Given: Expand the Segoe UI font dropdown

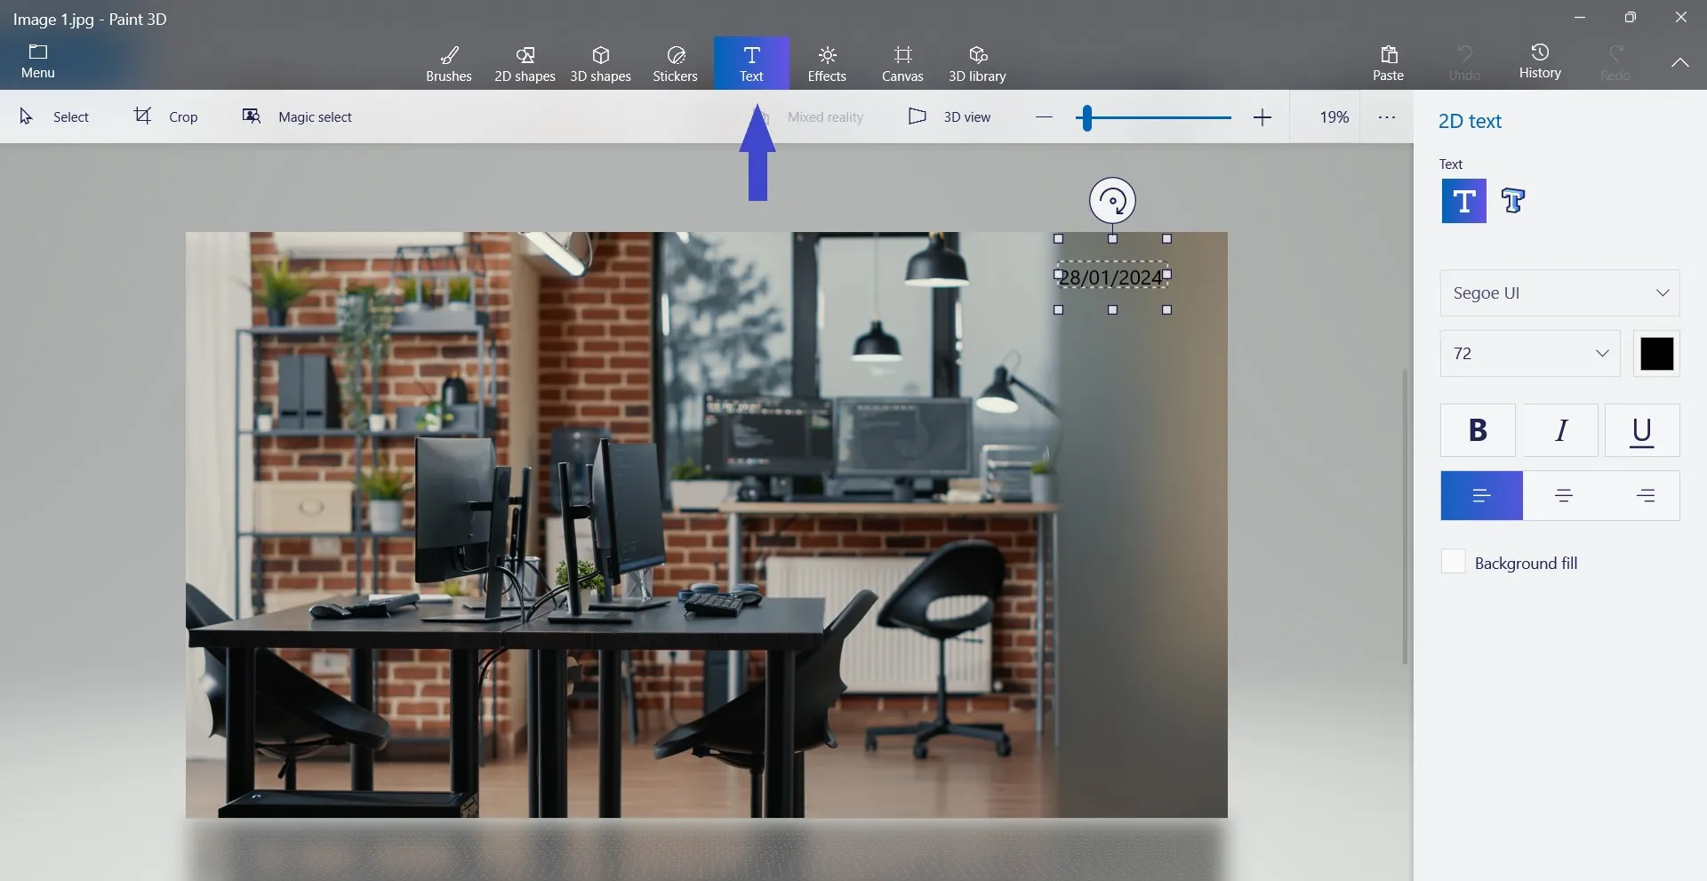Looking at the screenshot, I should tap(1559, 292).
